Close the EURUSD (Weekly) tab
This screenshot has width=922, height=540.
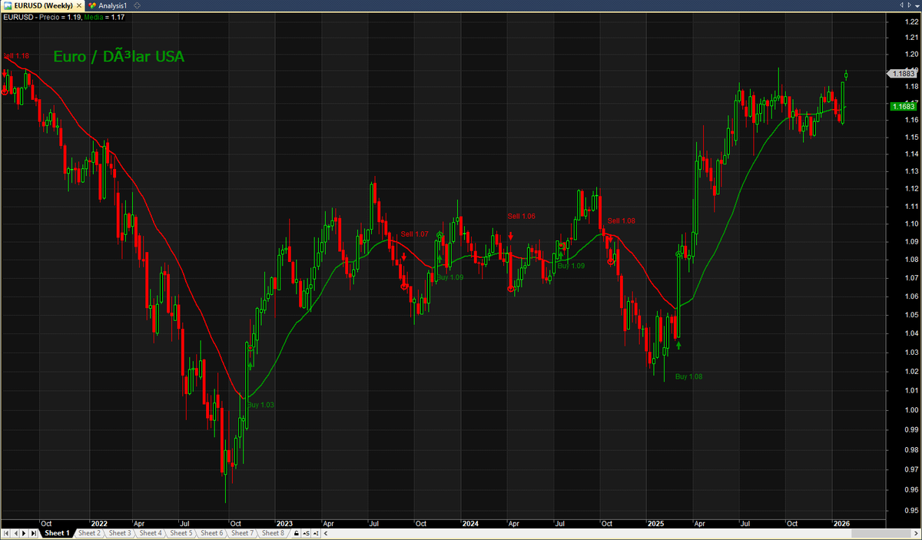click(x=78, y=5)
